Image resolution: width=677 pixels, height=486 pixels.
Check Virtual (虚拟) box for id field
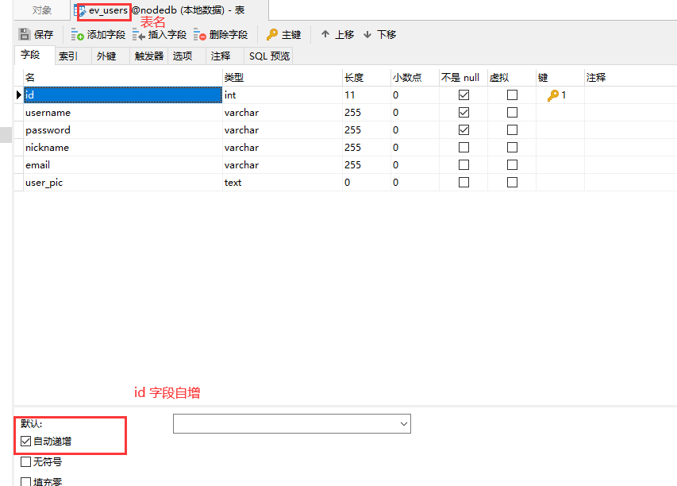tap(512, 95)
